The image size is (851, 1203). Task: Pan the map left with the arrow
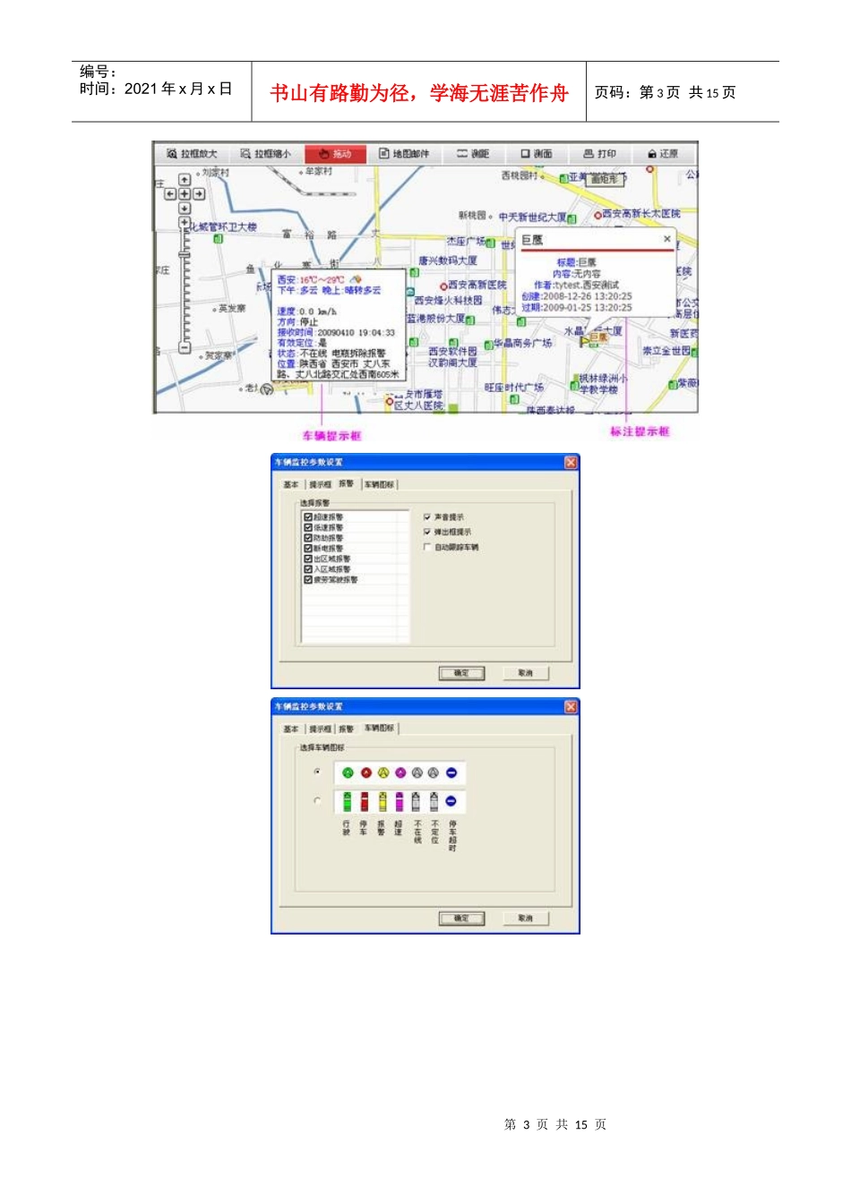pyautogui.click(x=170, y=193)
